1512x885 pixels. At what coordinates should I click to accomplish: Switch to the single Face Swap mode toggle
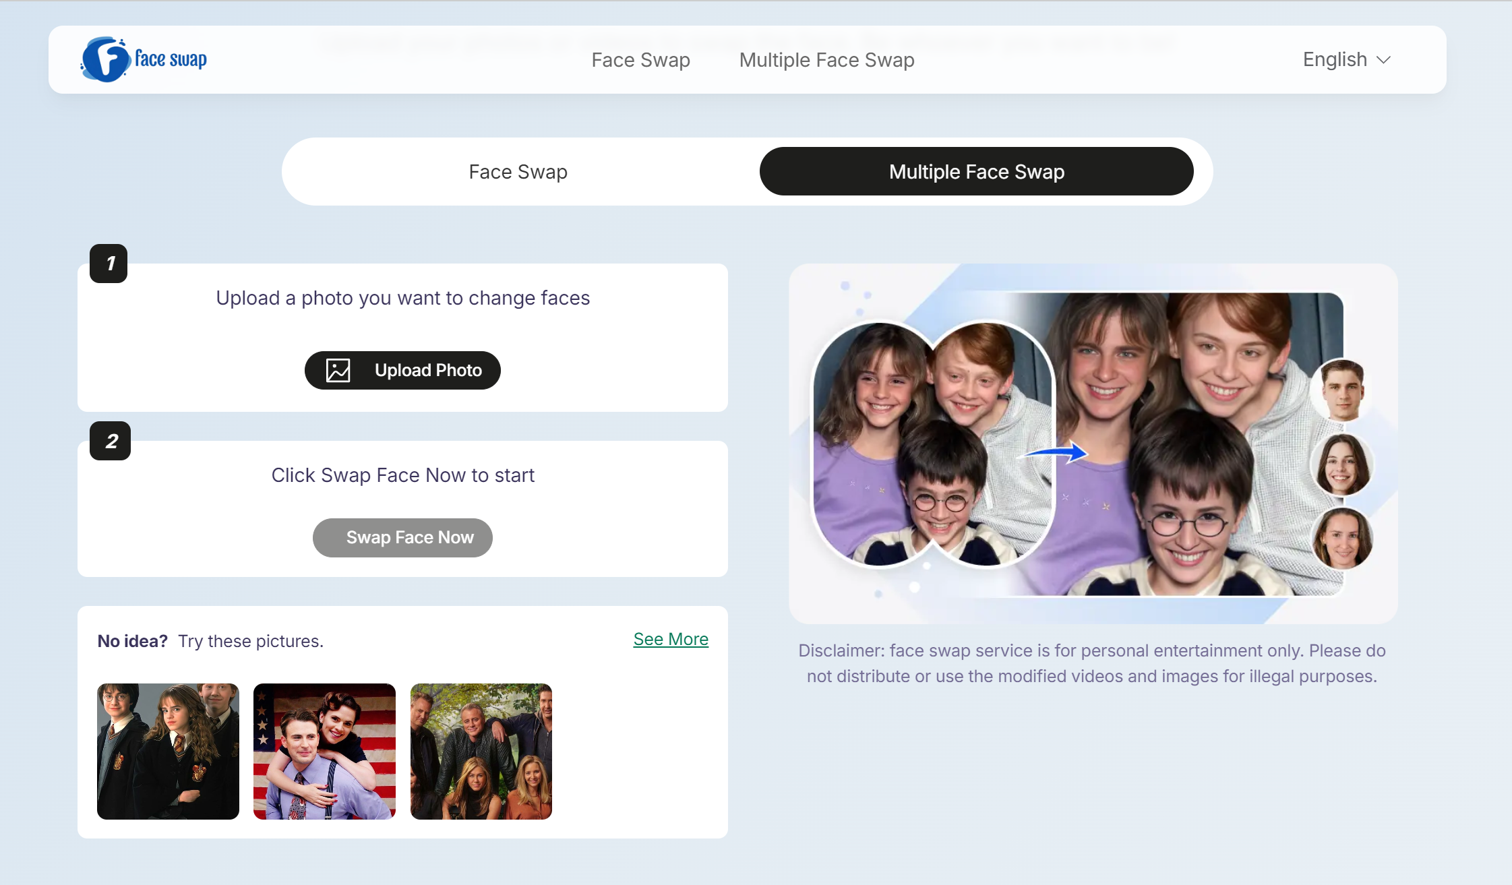click(x=518, y=172)
